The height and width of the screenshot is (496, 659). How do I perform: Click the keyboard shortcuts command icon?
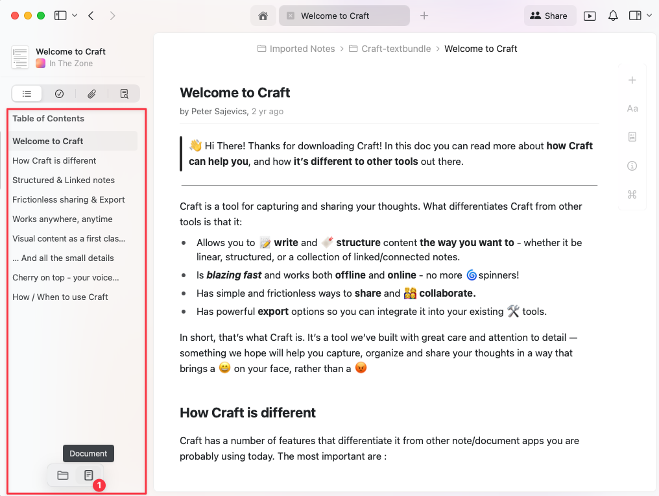(x=632, y=194)
